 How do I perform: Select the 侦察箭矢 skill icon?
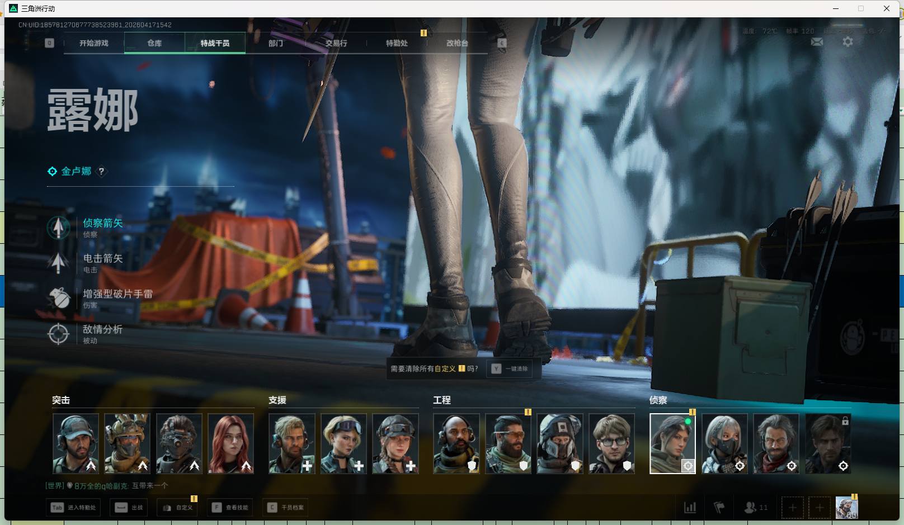59,228
